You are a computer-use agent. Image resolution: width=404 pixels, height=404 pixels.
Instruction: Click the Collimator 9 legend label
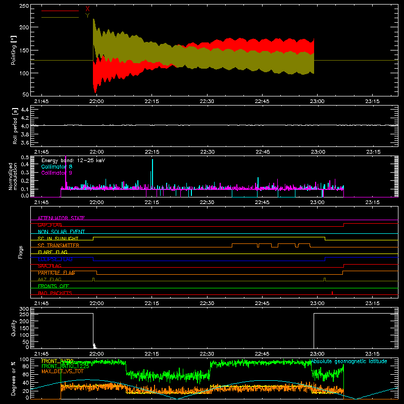tap(57, 173)
